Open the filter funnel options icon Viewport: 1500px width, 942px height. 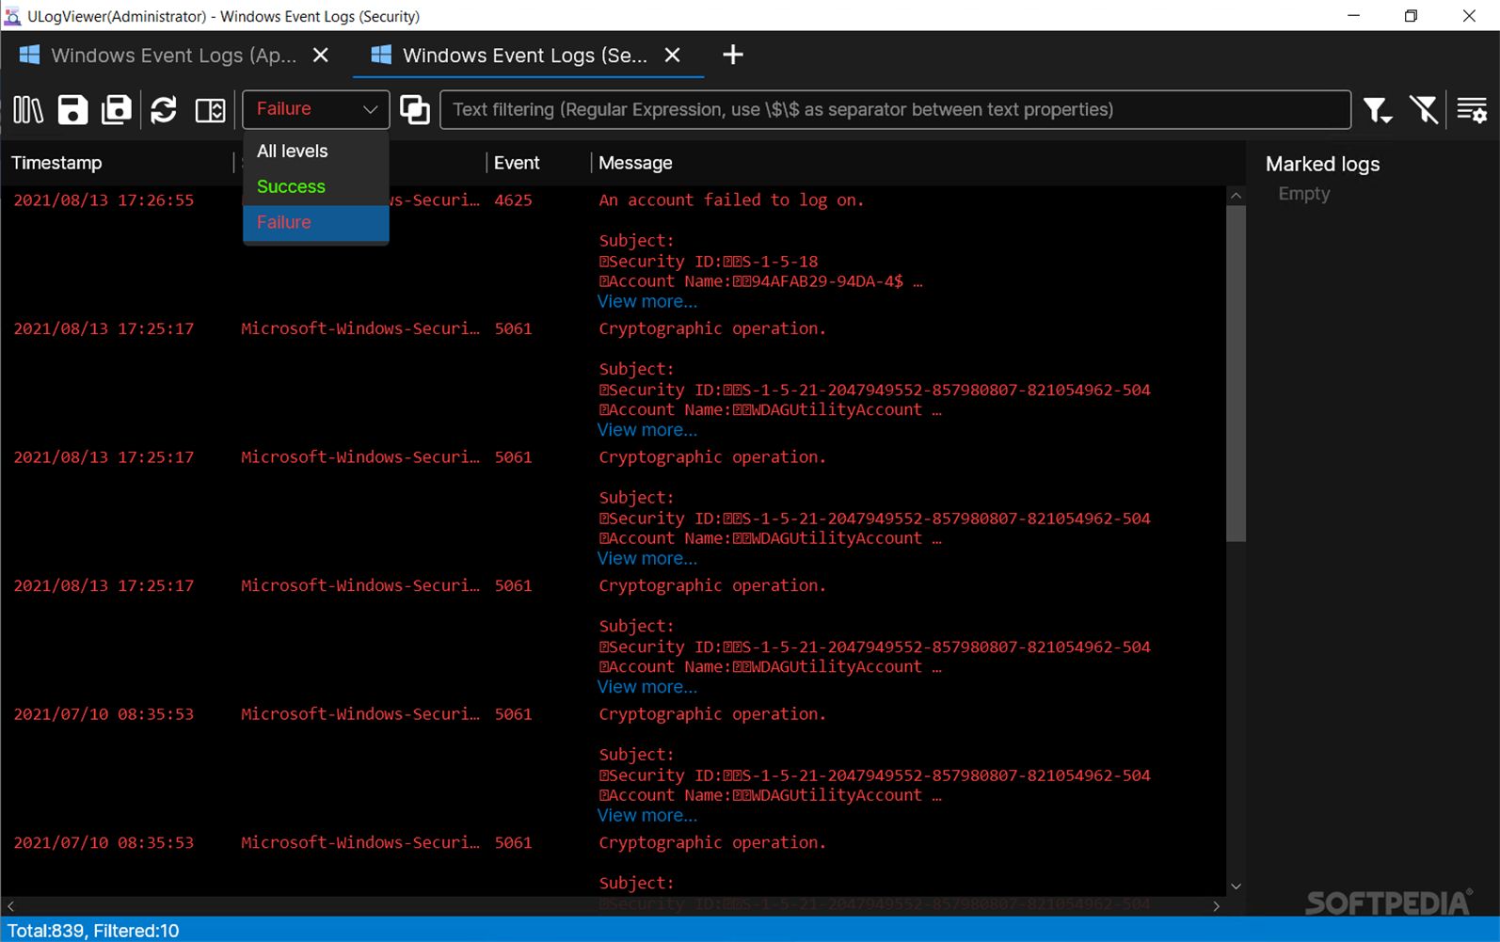pyautogui.click(x=1379, y=110)
